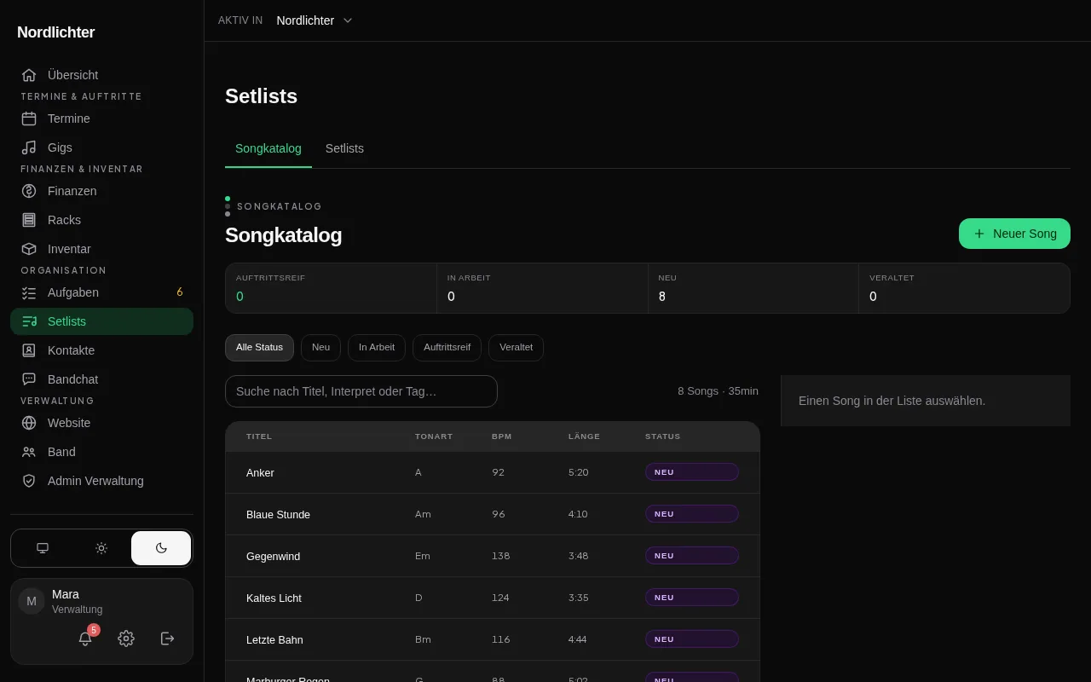Viewport: 1091px width, 682px height.
Task: Go to Gigs via music note icon
Action: coord(29,147)
